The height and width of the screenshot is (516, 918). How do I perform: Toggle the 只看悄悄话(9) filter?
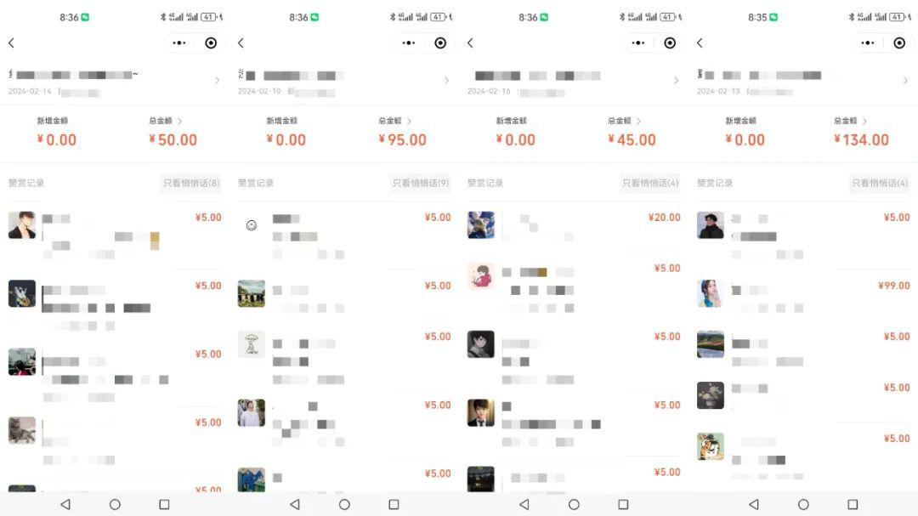point(421,183)
